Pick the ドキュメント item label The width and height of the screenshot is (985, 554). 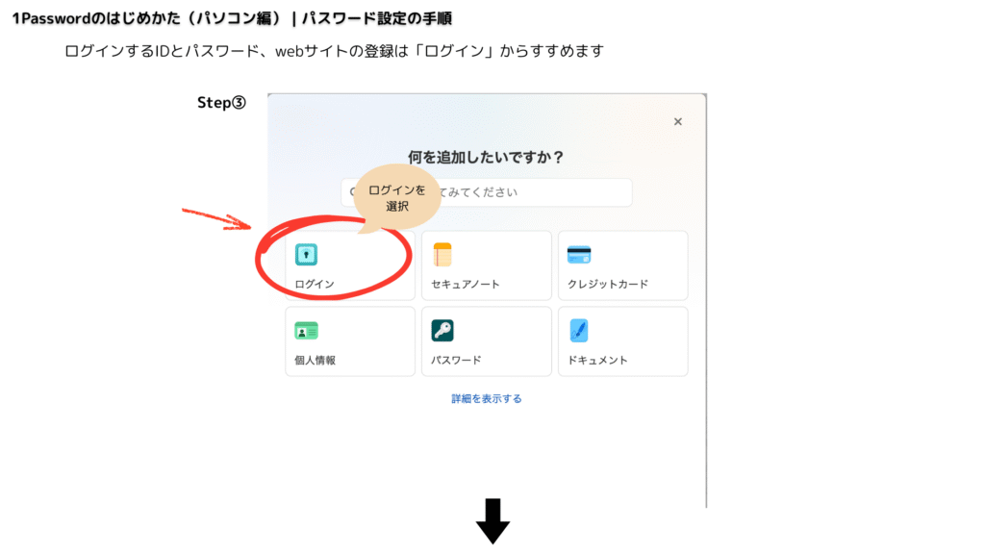tap(597, 360)
